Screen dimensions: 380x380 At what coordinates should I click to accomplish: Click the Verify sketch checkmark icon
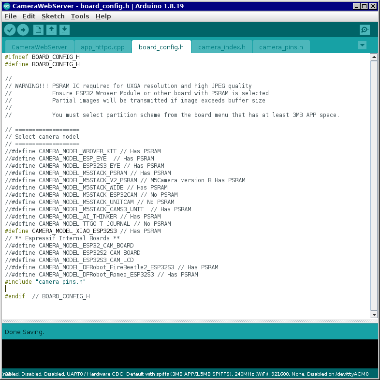[x=10, y=30]
